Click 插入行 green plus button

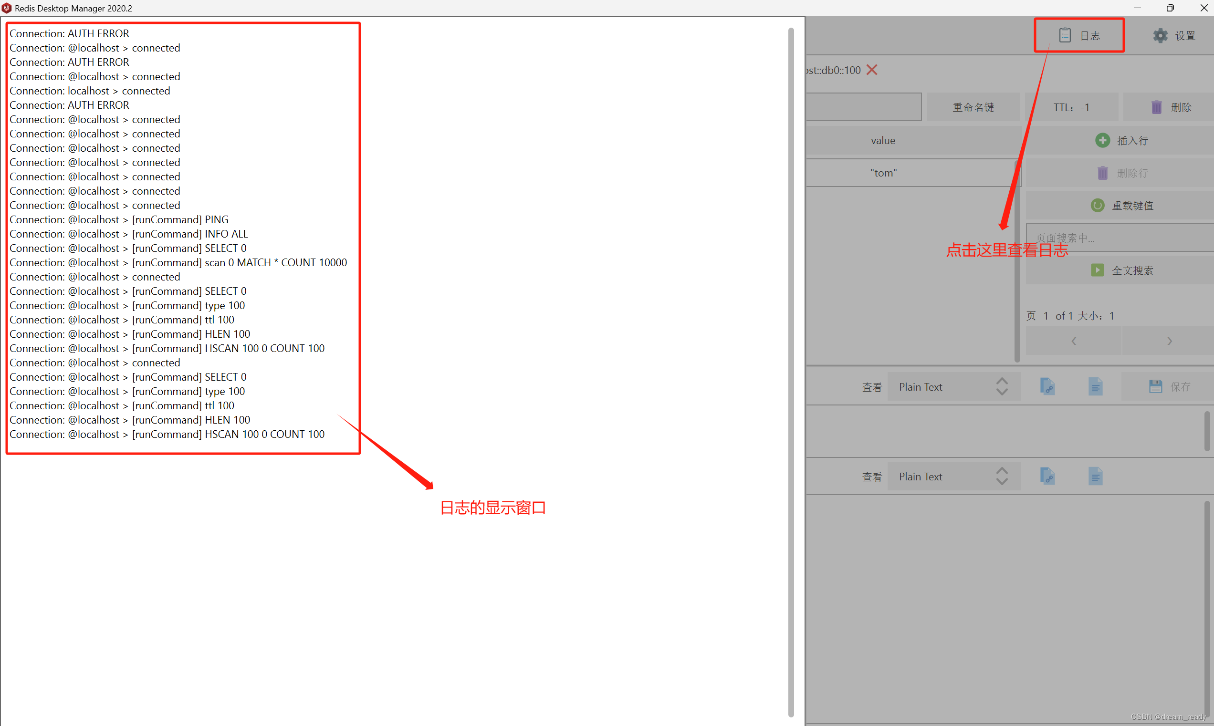(x=1121, y=140)
